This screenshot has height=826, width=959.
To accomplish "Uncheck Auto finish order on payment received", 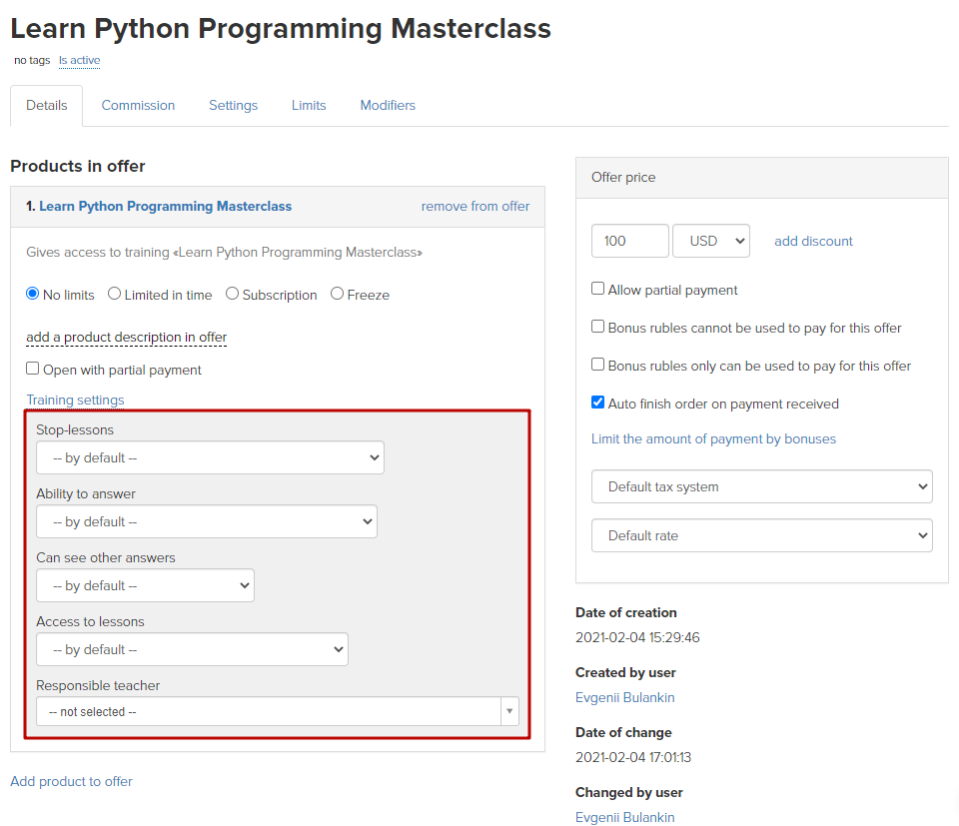I will point(597,403).
